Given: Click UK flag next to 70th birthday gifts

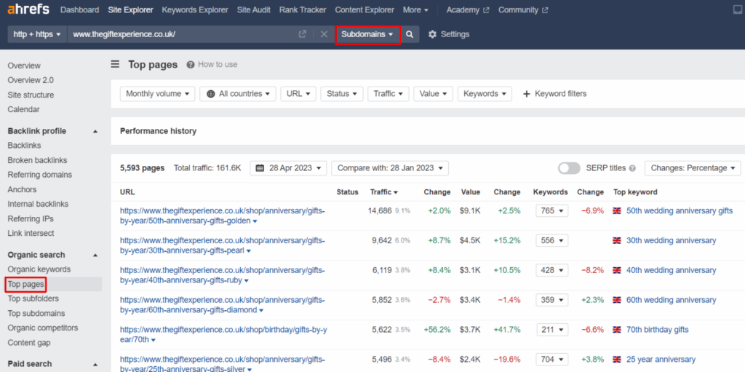Looking at the screenshot, I should coord(617,330).
